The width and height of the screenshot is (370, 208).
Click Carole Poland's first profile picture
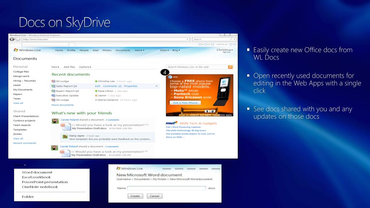[x=55, y=121]
